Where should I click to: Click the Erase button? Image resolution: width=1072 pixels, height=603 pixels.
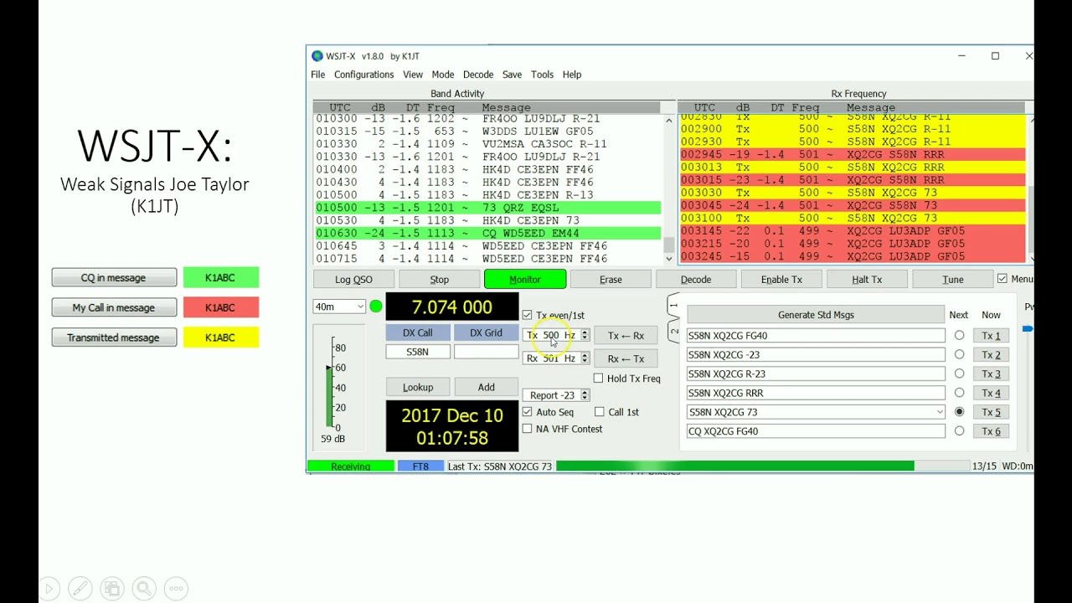611,280
